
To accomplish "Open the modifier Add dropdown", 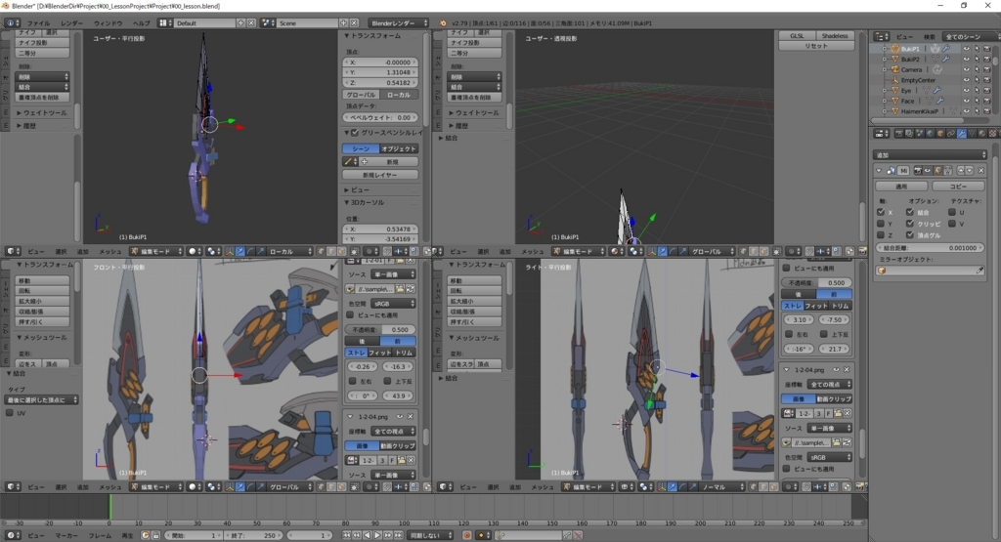I will tap(931, 155).
